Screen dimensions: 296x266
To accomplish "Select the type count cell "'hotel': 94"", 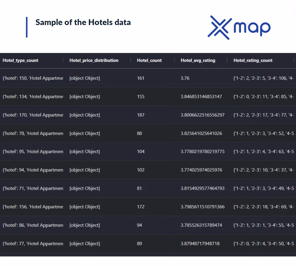I will coord(33,170).
